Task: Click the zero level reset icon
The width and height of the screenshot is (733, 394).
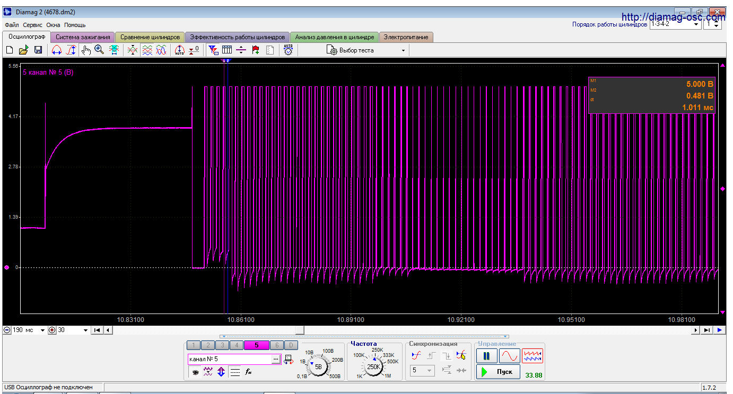Action: [x=194, y=50]
